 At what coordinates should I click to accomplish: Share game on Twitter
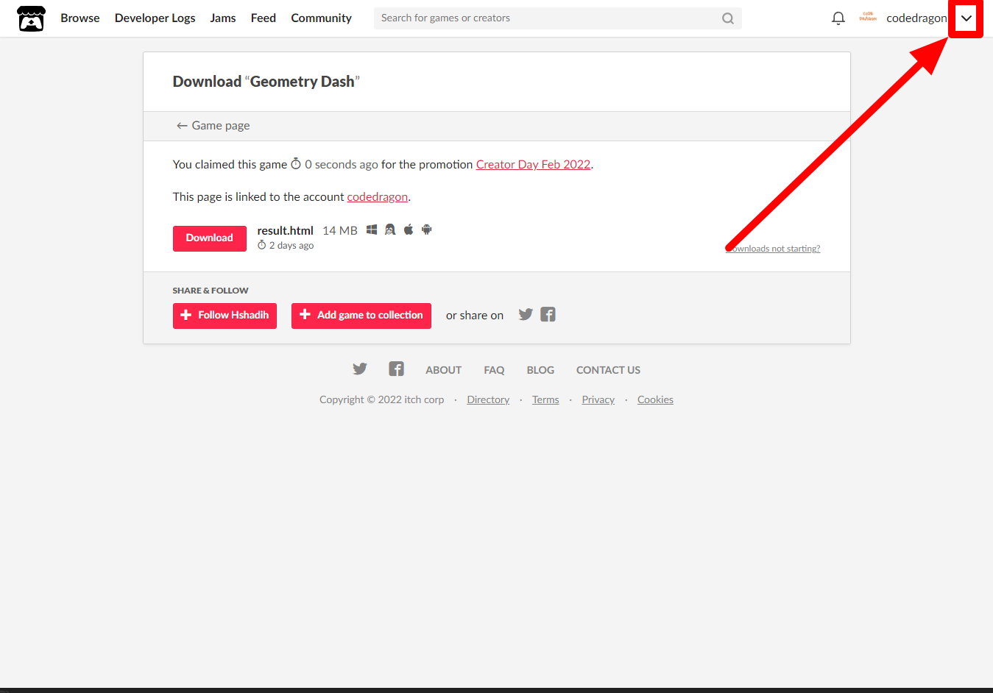526,315
